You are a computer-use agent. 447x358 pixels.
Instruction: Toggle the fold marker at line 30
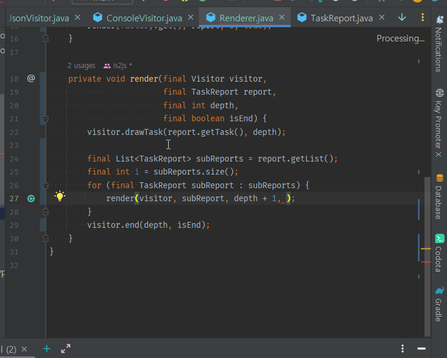(46, 238)
